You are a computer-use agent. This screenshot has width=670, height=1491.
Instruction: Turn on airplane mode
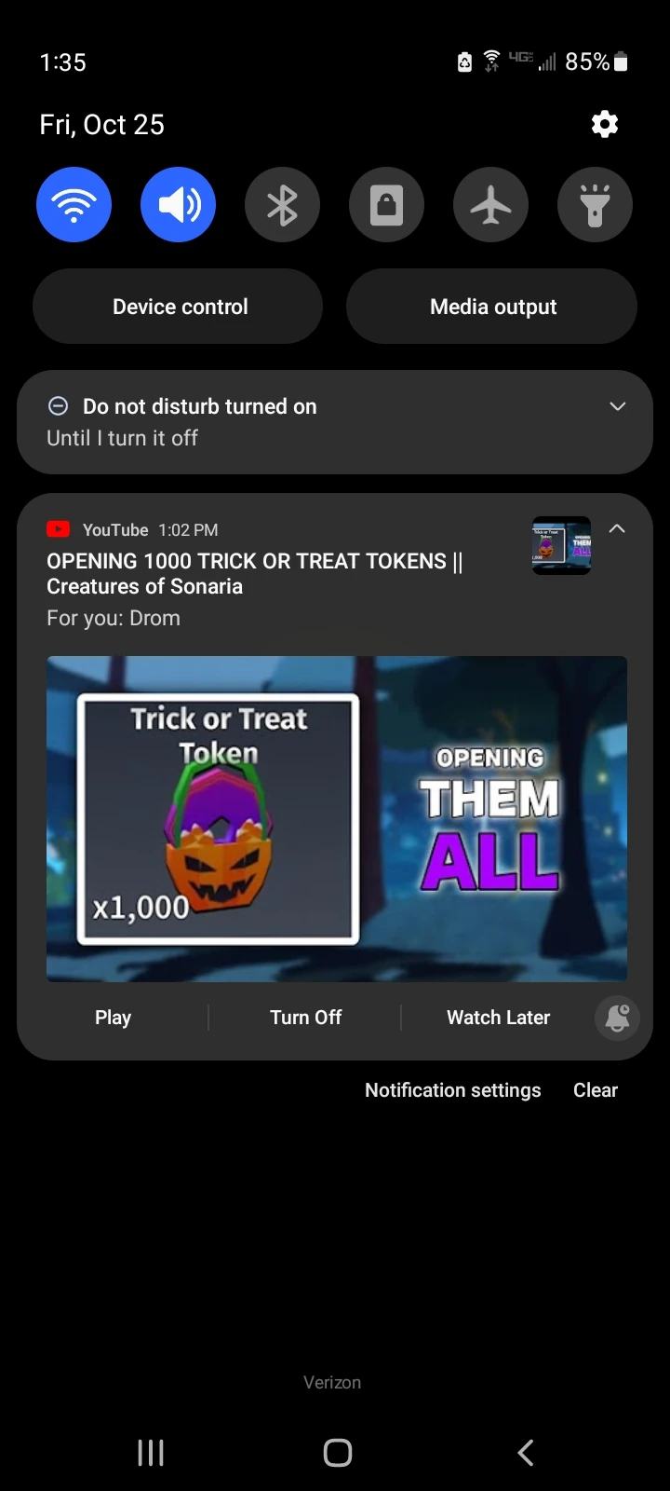491,205
